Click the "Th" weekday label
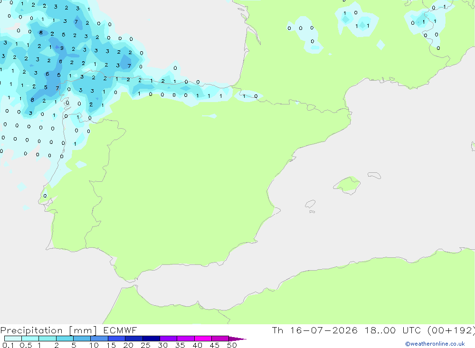Image resolution: width=475 pixels, height=348 pixels. 277,330
